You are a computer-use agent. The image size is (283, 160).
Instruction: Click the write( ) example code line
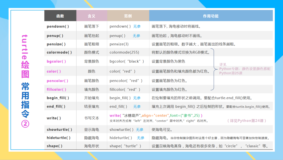156,115
